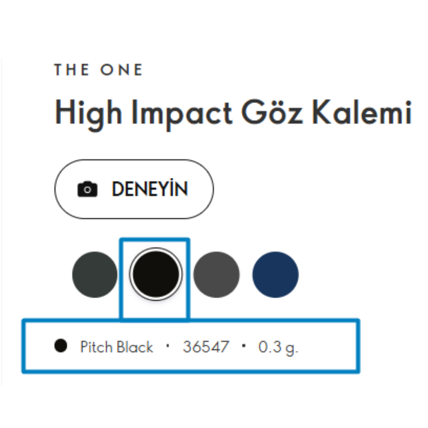Click the word Göz in the product title

coord(272,113)
